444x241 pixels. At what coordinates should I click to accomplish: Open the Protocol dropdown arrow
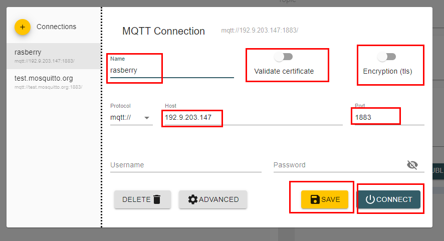(x=147, y=118)
